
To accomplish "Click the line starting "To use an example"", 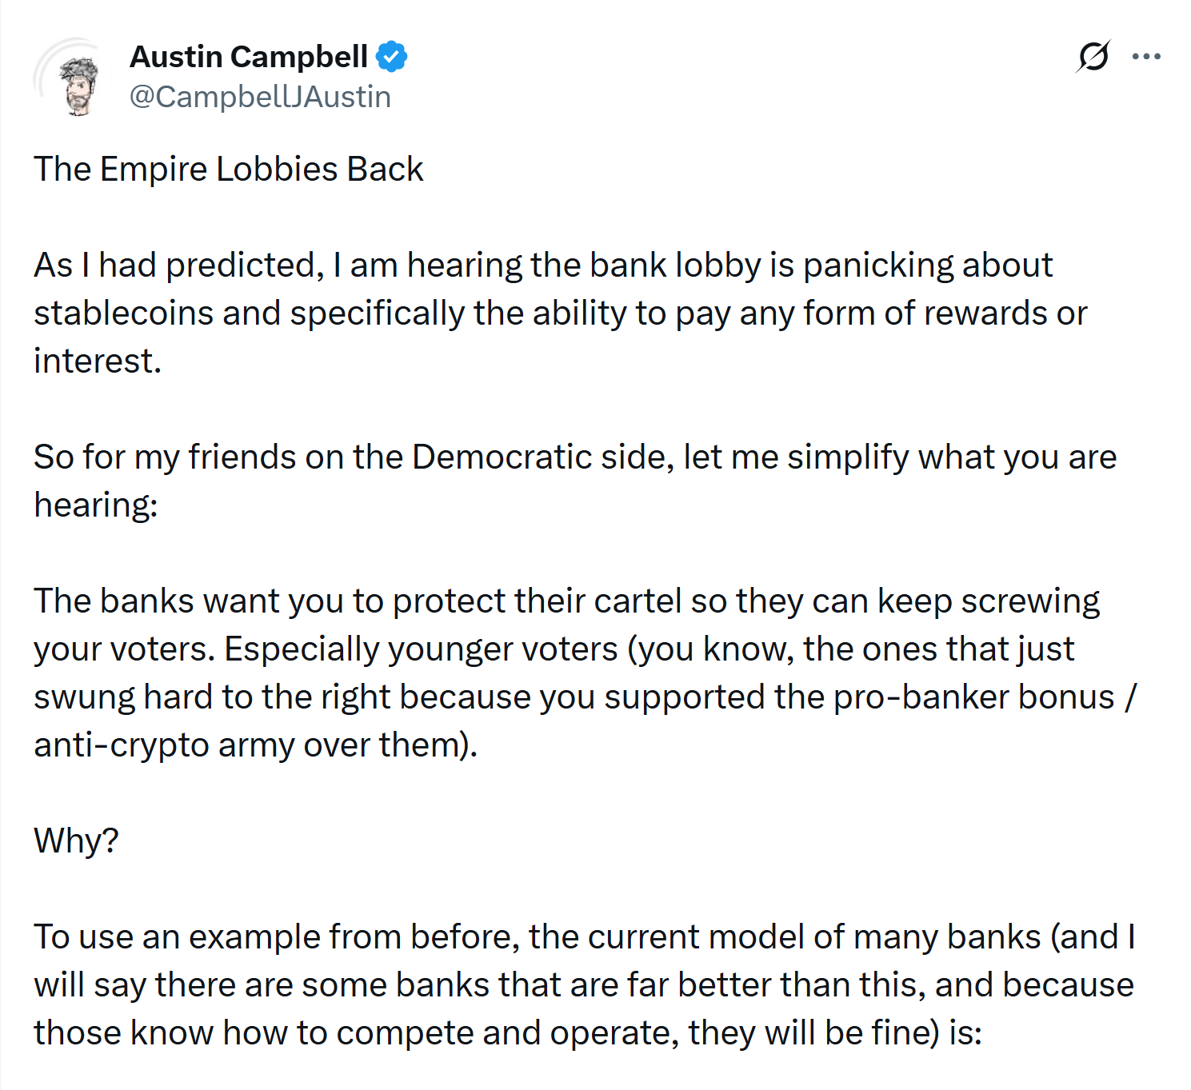I will point(584,937).
